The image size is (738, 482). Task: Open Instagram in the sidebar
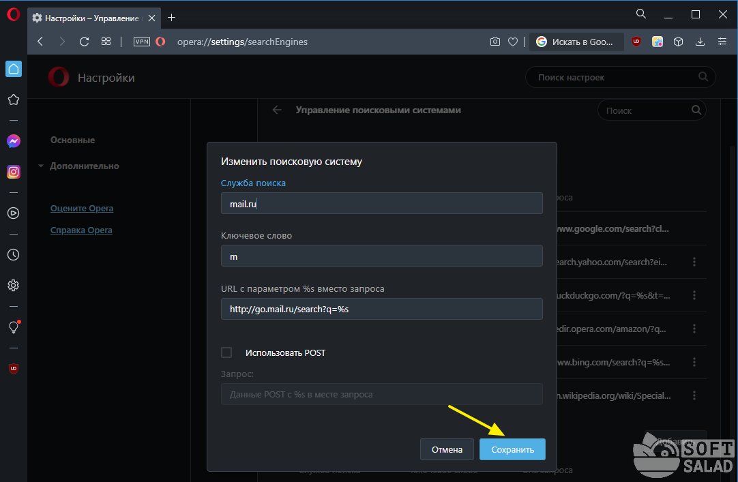(13, 172)
